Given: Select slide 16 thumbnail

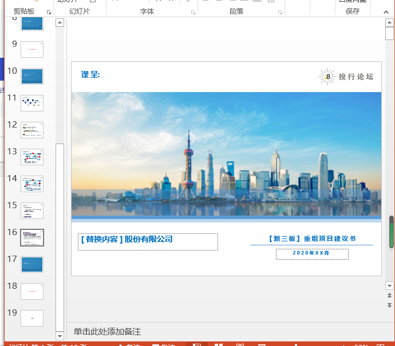Looking at the screenshot, I should point(32,237).
